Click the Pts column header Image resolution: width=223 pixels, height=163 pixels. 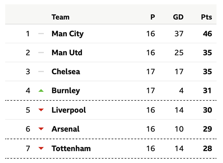click(x=206, y=17)
